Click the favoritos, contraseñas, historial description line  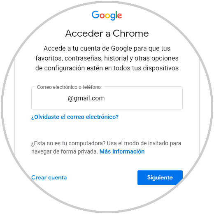pyautogui.click(x=107, y=58)
